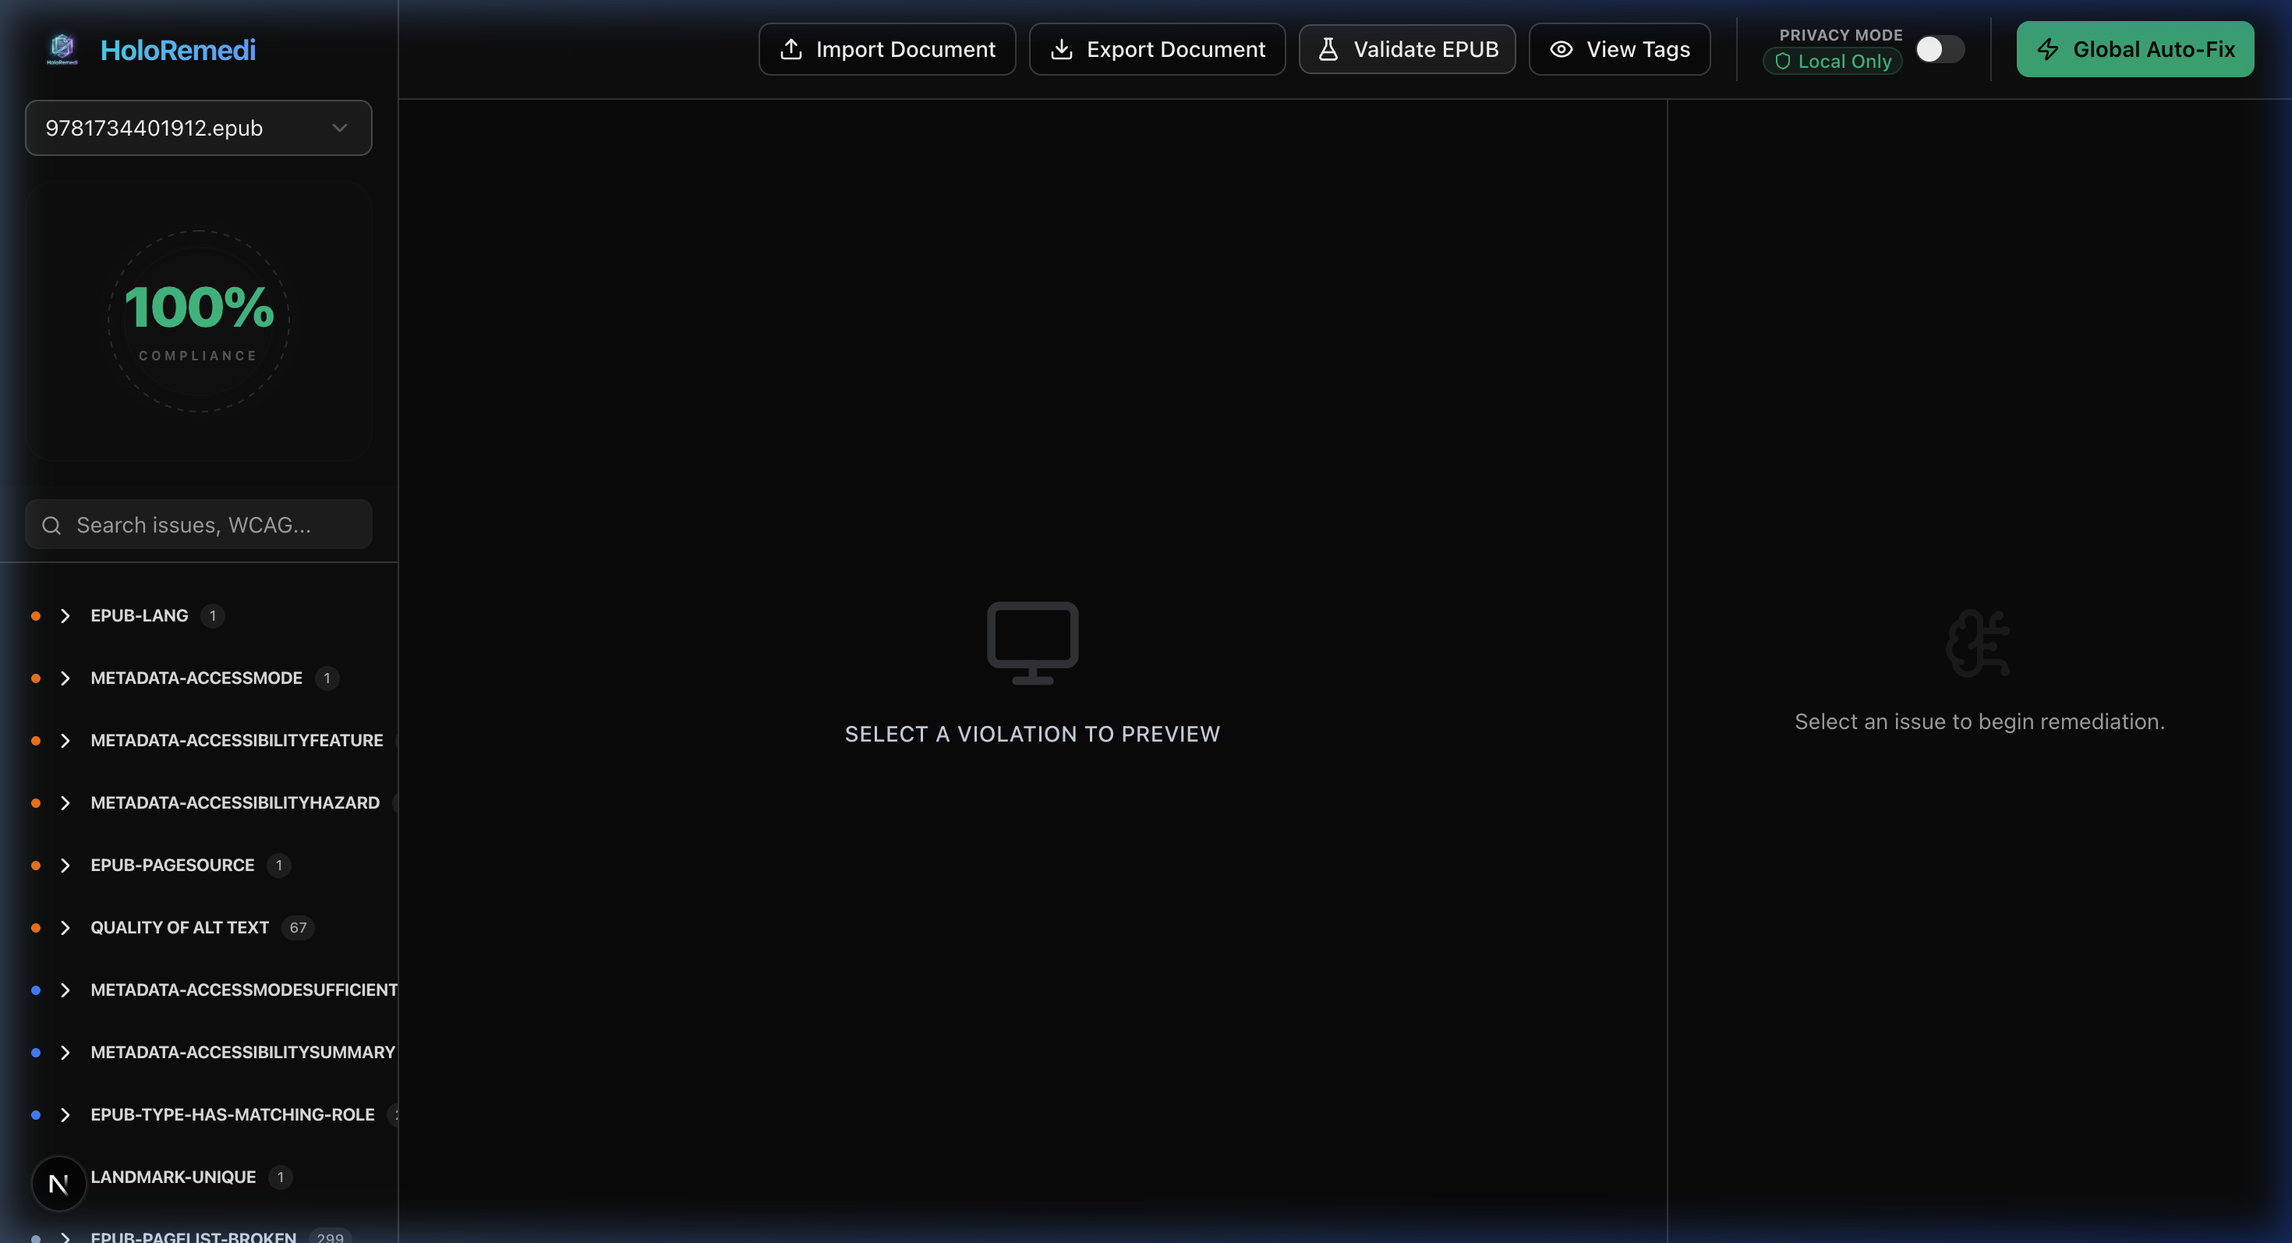Click the monitor preview placeholder icon

(1032, 643)
